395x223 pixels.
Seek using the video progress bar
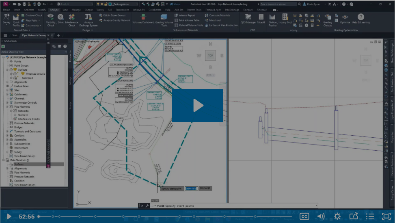pos(165,217)
